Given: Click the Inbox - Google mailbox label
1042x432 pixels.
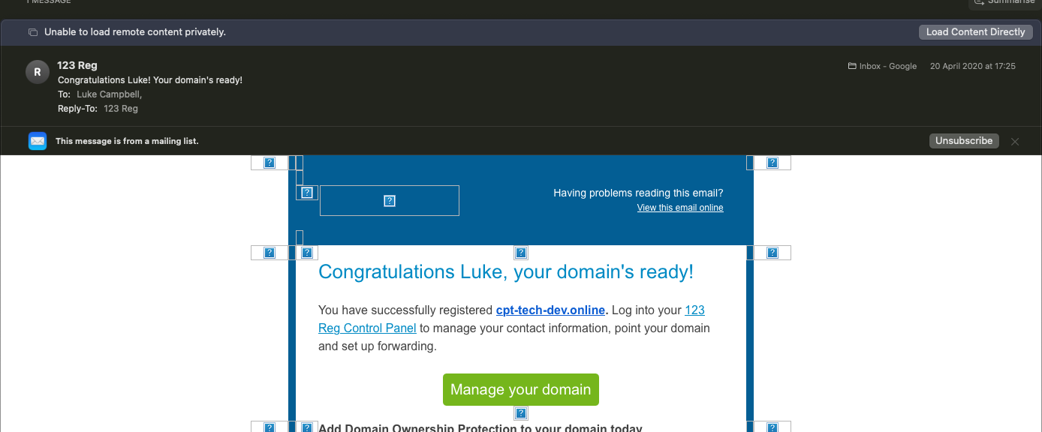Looking at the screenshot, I should (x=882, y=66).
